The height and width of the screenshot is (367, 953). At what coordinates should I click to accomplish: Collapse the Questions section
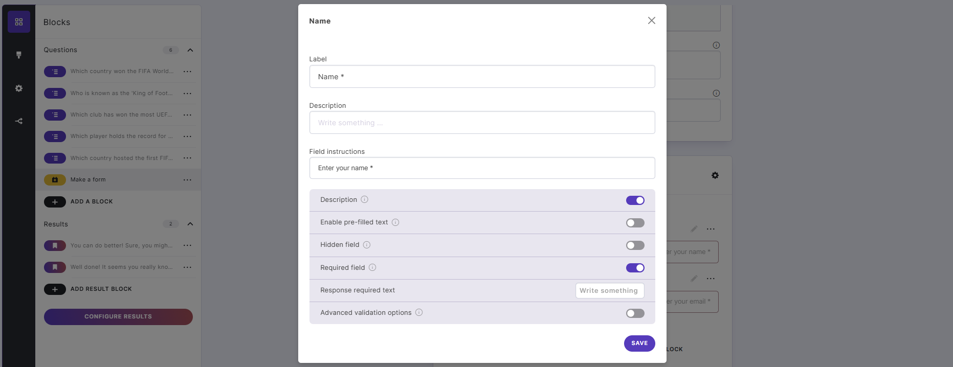(190, 50)
